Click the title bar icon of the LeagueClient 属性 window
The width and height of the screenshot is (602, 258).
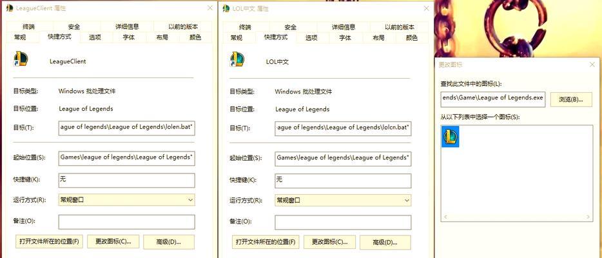10,8
